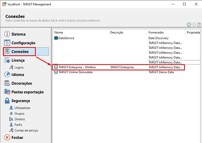Click the Grupos group icon

[11, 113]
